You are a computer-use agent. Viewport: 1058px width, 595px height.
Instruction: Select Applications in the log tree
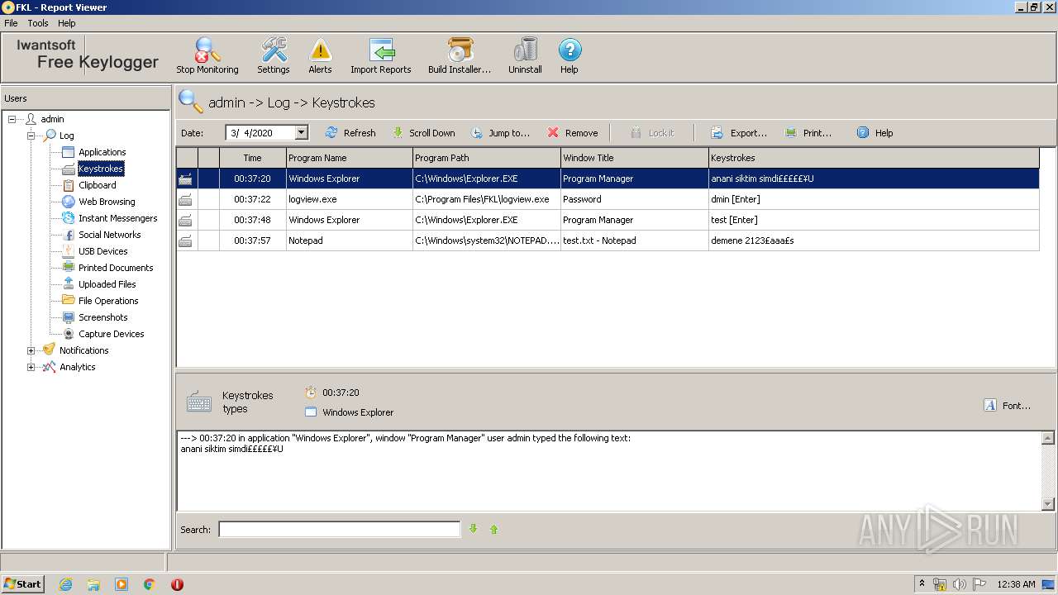point(102,152)
